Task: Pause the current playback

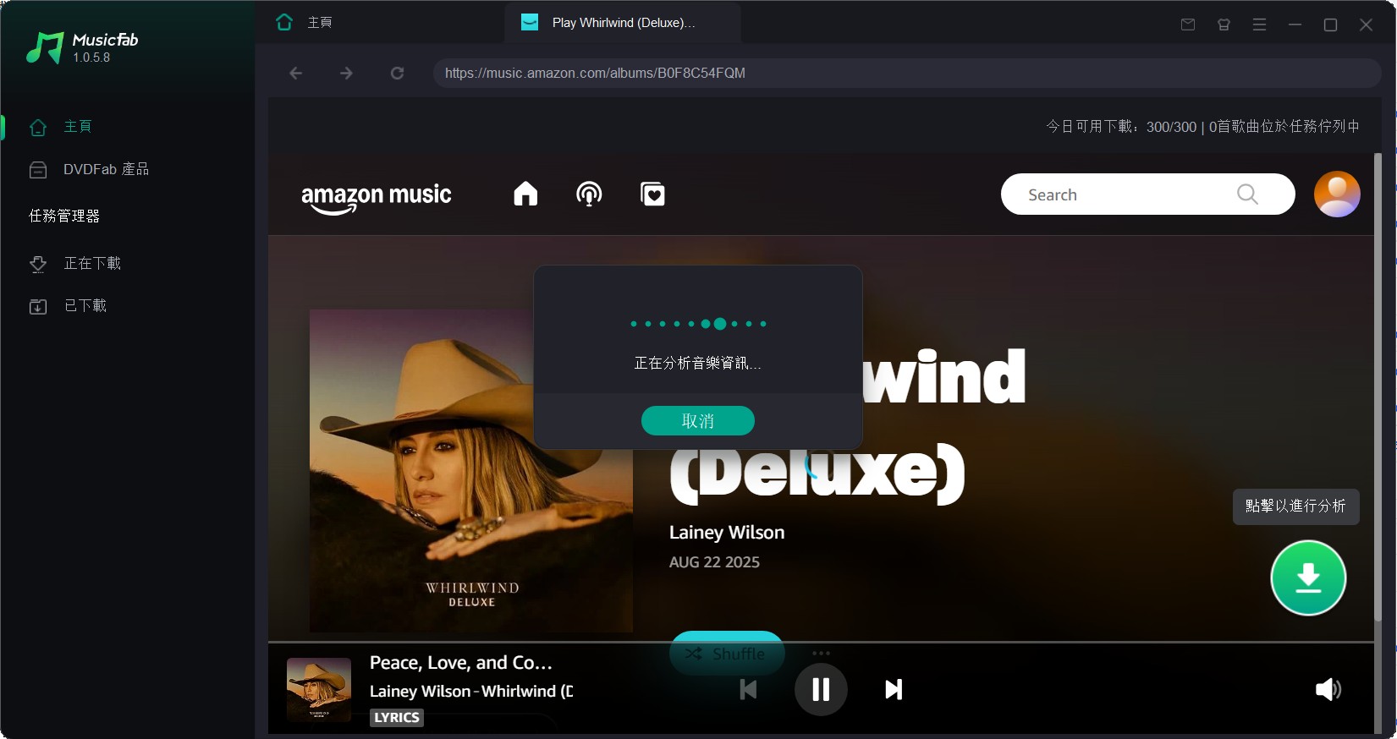Action: pyautogui.click(x=821, y=690)
